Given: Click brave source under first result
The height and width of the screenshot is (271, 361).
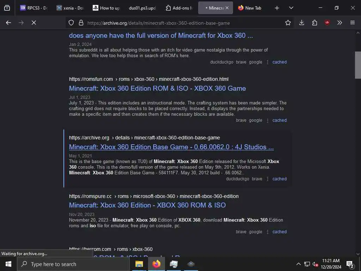Looking at the screenshot, I should 241,62.
